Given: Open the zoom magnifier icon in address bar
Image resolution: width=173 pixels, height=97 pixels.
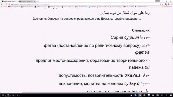Looking at the screenshot, I should tap(161, 4).
